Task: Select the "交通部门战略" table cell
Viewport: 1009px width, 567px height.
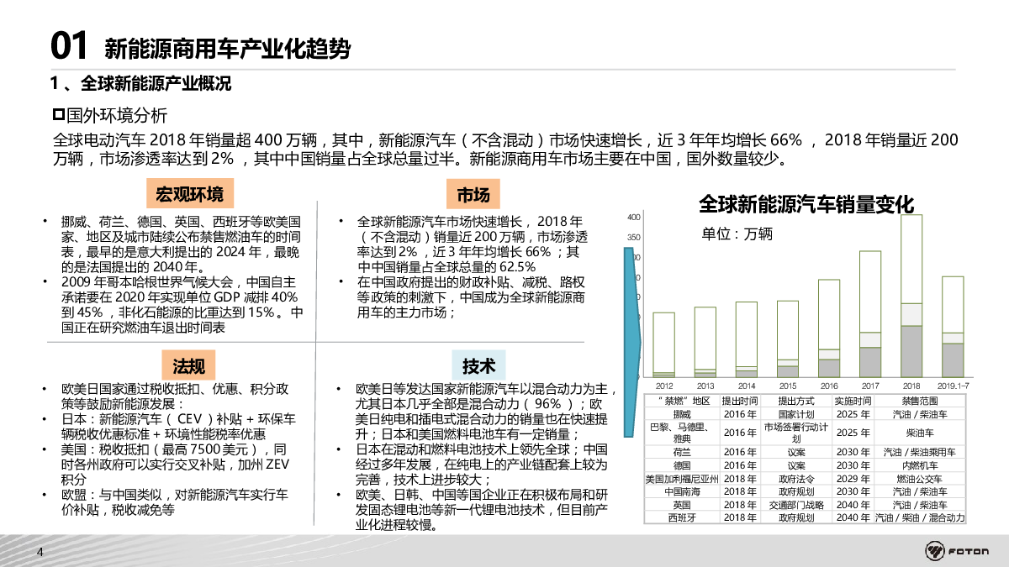Action: click(x=796, y=505)
